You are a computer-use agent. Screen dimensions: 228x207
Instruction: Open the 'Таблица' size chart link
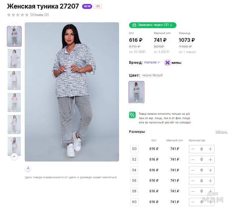point(221,132)
